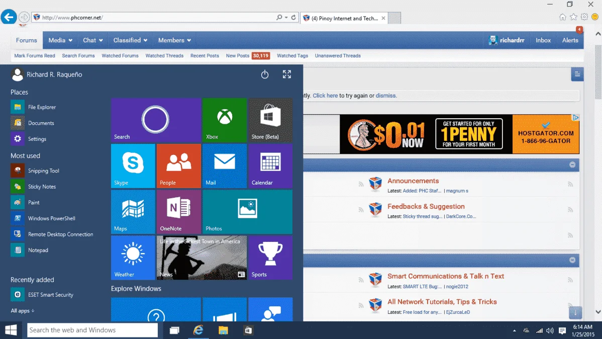602x339 pixels.
Task: Open the News tile headline photo
Action: tap(202, 258)
